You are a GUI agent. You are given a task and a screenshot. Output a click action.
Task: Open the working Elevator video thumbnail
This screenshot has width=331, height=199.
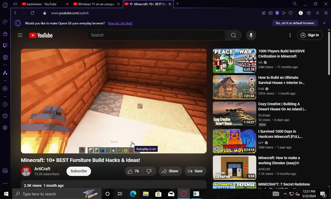click(235, 168)
